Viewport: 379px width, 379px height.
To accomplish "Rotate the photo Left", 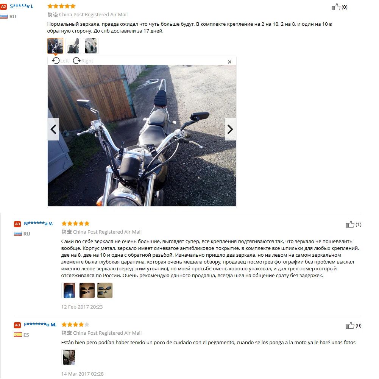I will point(61,61).
